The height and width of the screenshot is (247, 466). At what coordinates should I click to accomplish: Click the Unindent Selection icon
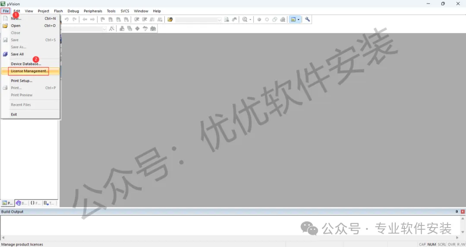[145, 19]
